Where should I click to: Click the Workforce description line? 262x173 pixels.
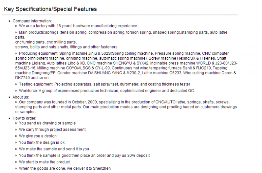[107, 90]
